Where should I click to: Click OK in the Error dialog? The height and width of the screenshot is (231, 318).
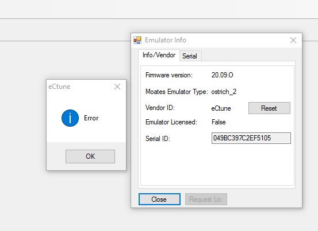[90, 156]
